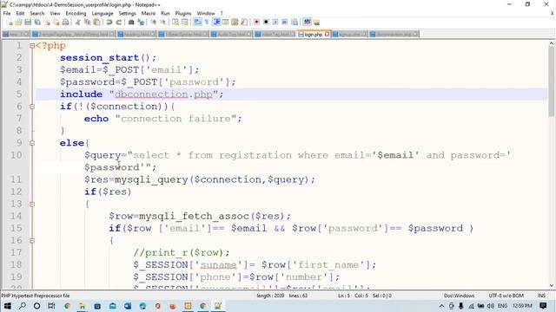
Task: Zoom out using the toolbar magnifier
Action: click(x=163, y=23)
